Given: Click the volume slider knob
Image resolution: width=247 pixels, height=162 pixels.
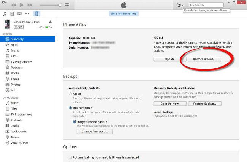Looking at the screenshot, I should 60,5.
